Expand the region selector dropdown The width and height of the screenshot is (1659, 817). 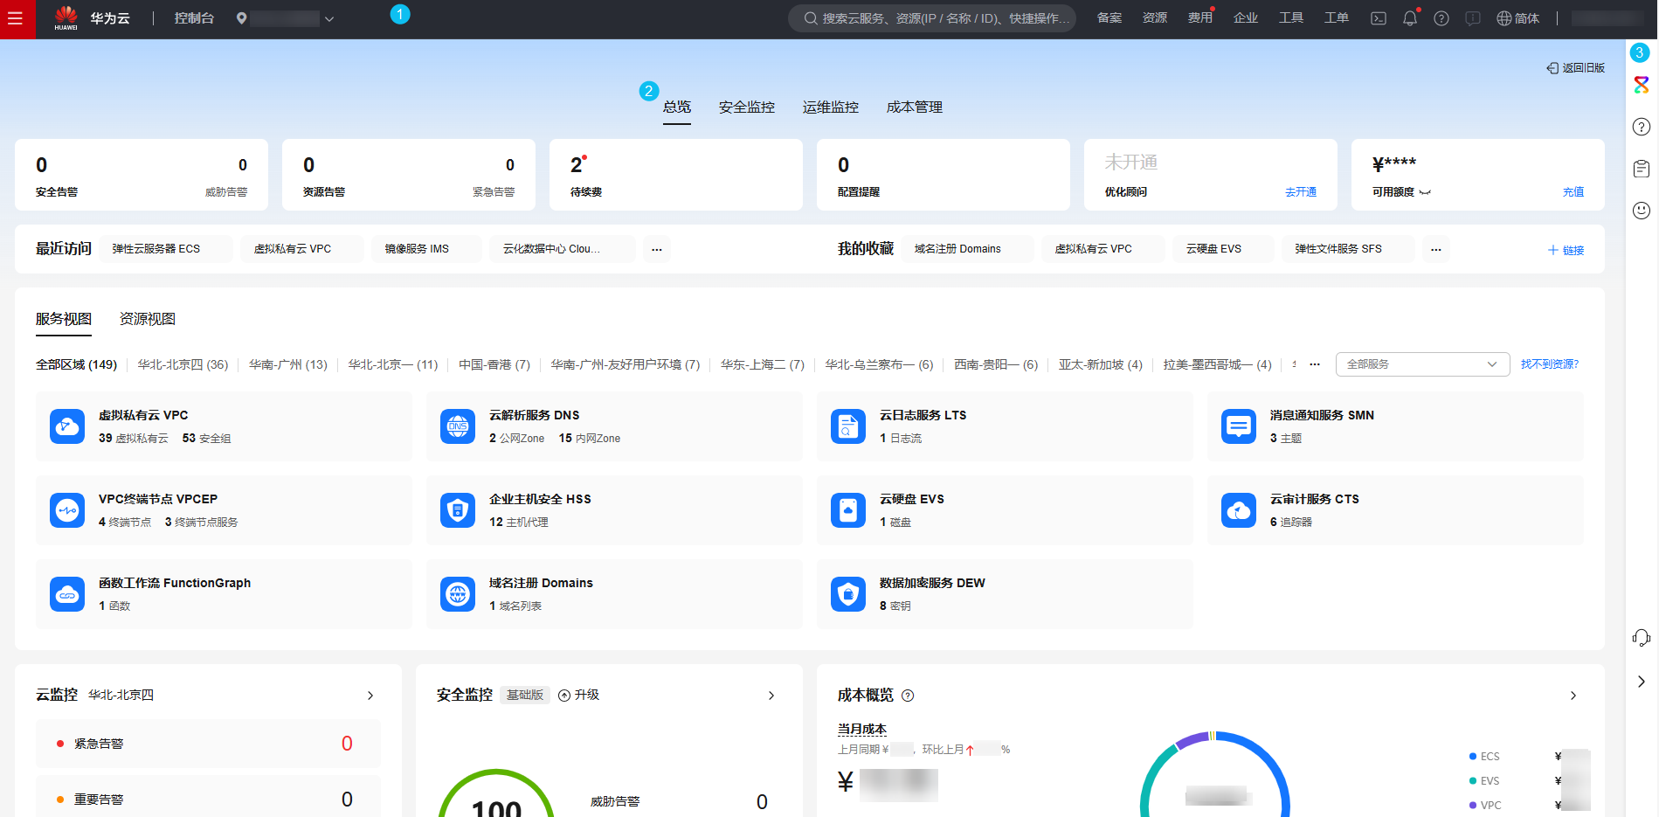(329, 18)
